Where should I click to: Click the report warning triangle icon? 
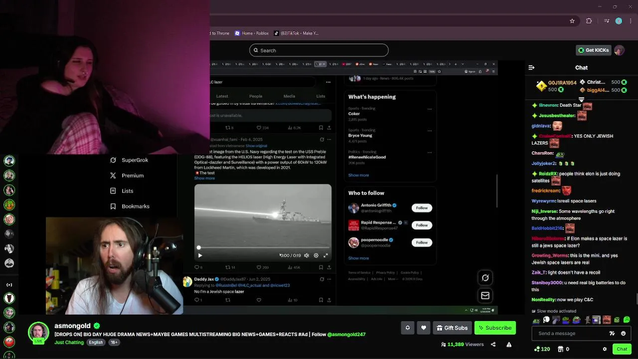[x=509, y=345]
